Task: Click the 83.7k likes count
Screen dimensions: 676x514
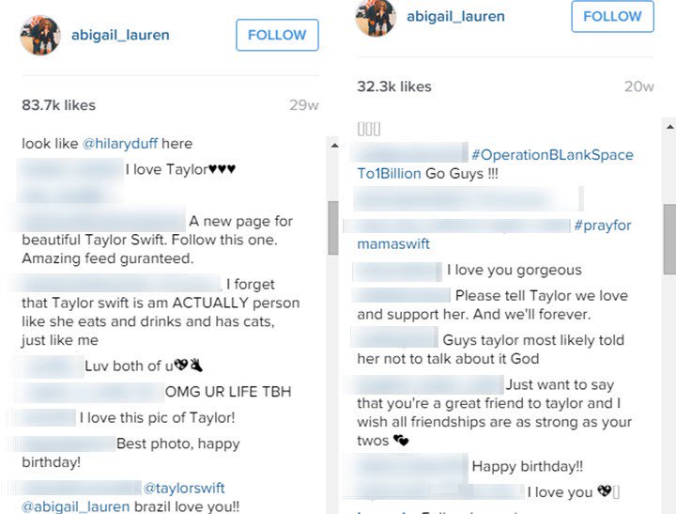Action: 58,105
